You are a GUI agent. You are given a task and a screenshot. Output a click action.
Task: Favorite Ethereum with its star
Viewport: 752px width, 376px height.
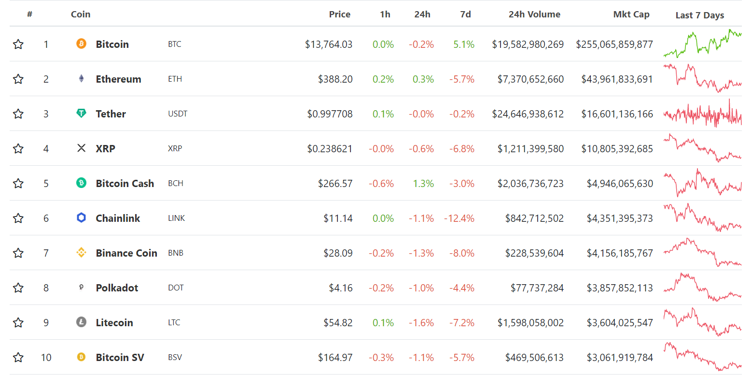click(x=18, y=79)
